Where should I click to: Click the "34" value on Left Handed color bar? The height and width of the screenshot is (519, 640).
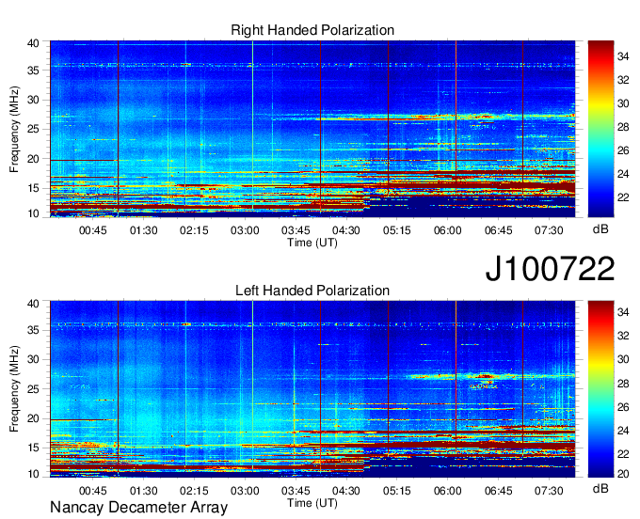point(623,312)
